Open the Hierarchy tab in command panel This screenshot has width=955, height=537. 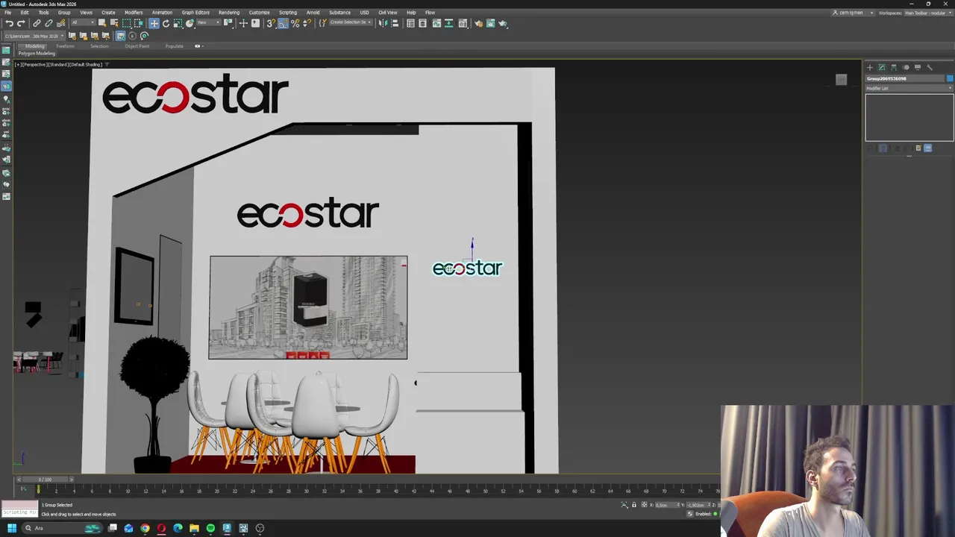[894, 68]
